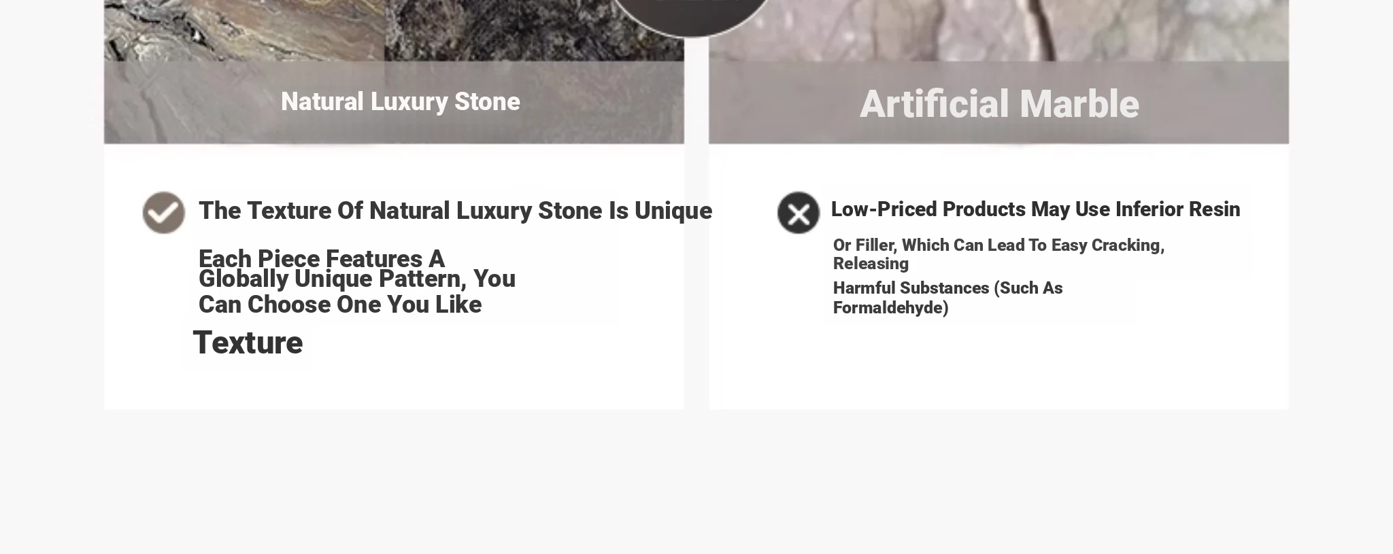
Task: Select the Natural Luxury Stone banner title
Action: pos(400,102)
